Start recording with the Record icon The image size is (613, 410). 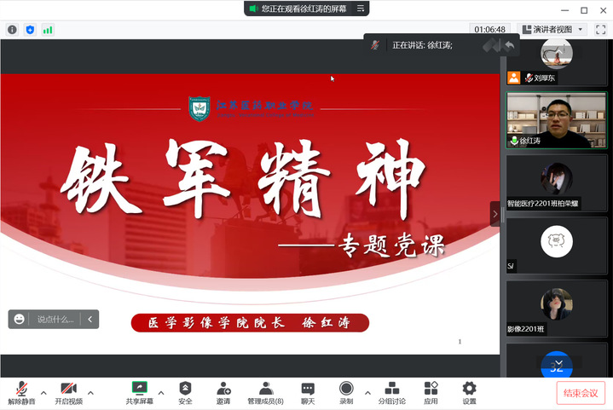[346, 389]
